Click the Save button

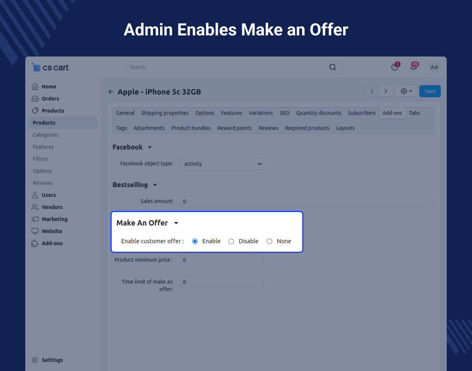pyautogui.click(x=430, y=91)
